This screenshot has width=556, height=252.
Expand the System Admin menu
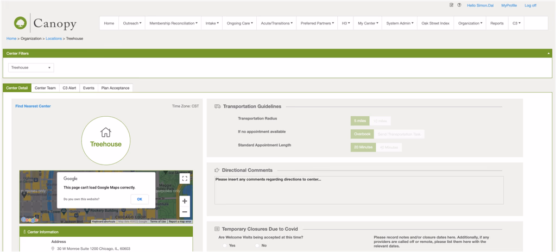400,23
